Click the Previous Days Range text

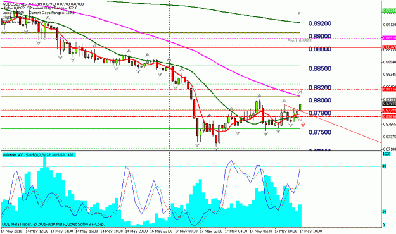tap(53, 8)
